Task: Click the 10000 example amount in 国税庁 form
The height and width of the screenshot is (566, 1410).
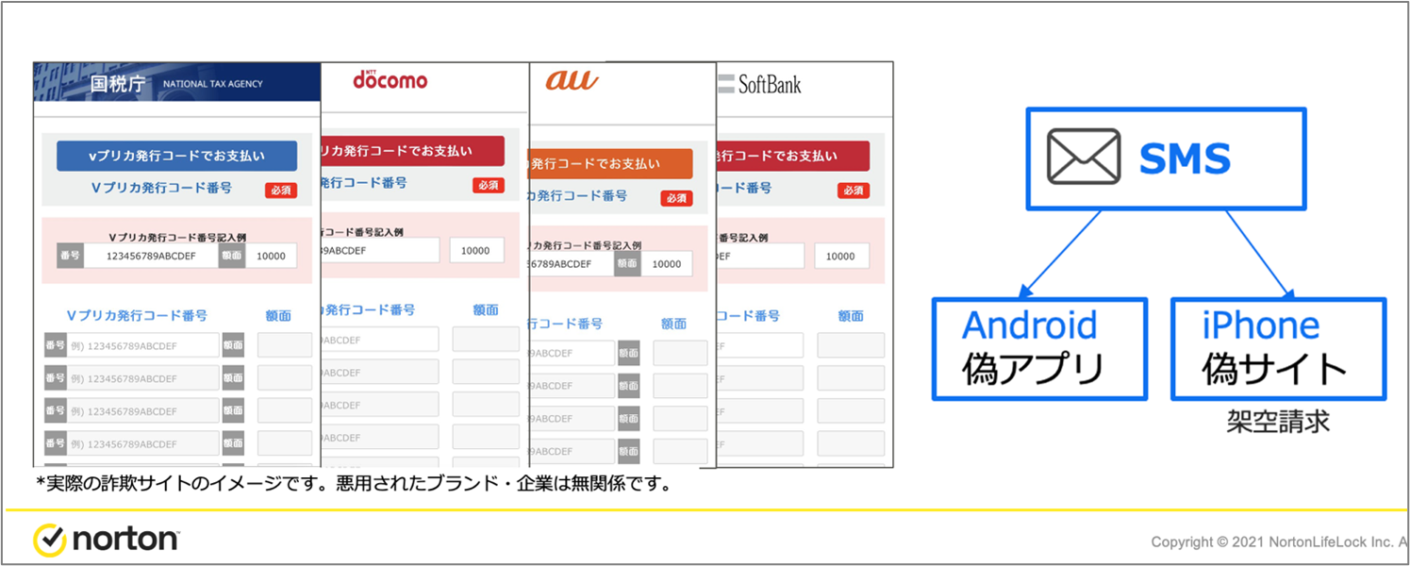Action: click(272, 256)
